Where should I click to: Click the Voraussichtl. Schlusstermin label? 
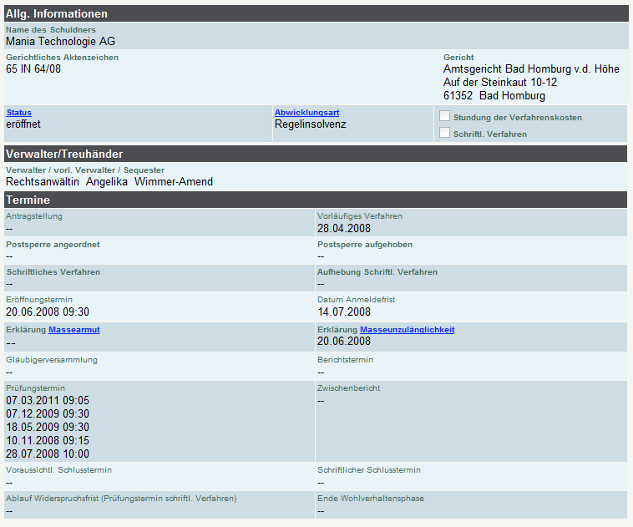[x=59, y=470]
